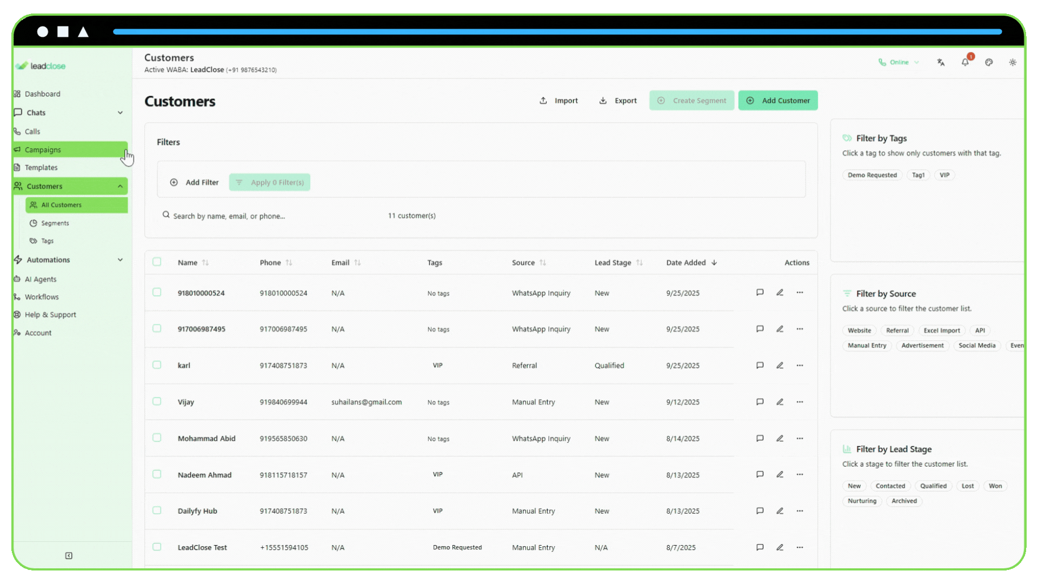
Task: Open chat with Mohammad Abid
Action: pos(760,439)
